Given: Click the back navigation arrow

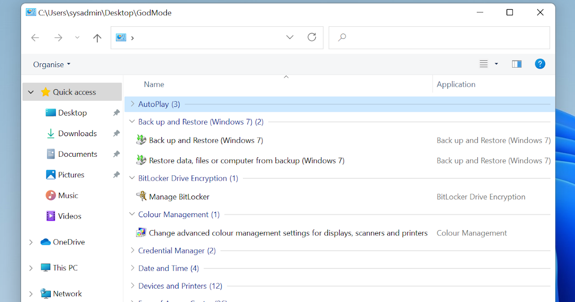Looking at the screenshot, I should [35, 37].
